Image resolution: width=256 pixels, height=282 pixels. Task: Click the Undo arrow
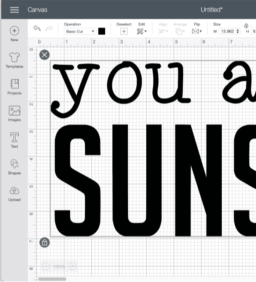(37, 29)
